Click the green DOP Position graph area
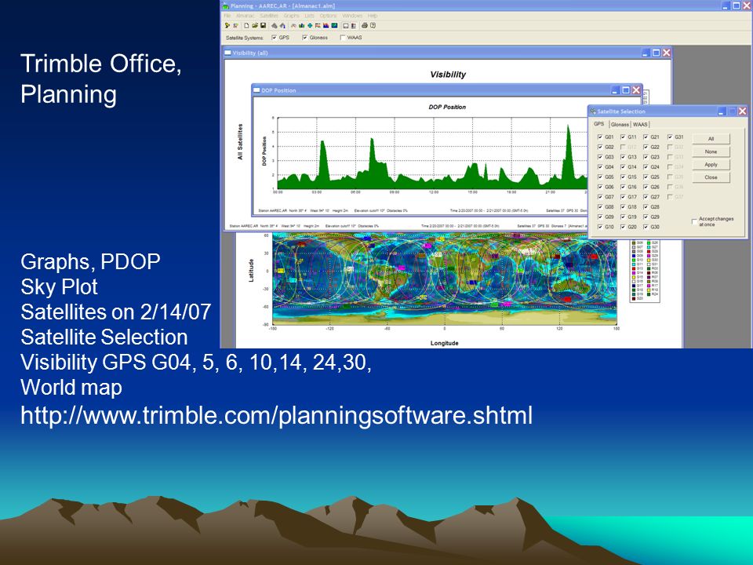 pos(432,154)
